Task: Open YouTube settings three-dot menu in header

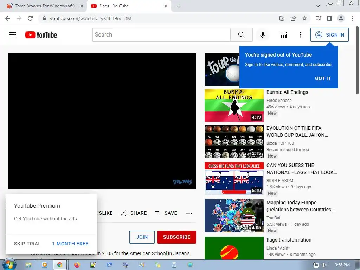Action: [x=300, y=35]
